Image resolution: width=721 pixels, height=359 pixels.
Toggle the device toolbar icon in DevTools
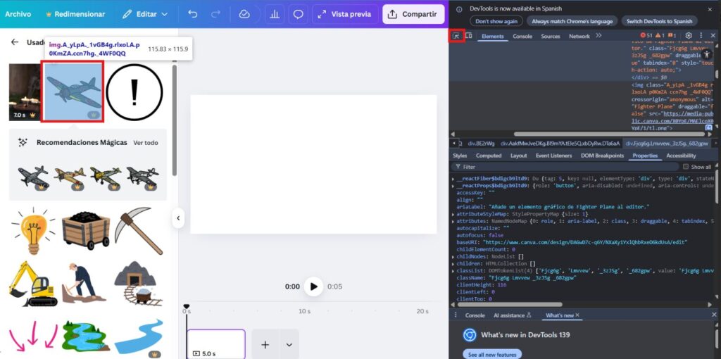click(468, 36)
